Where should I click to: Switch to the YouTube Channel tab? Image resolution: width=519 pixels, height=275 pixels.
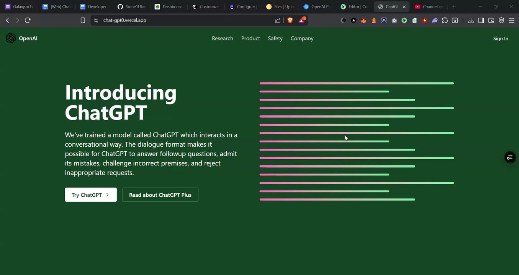tap(429, 6)
